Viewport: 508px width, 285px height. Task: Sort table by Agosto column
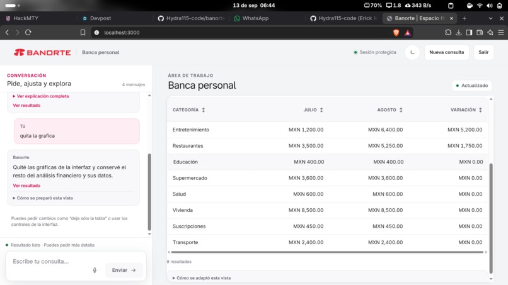pos(390,110)
